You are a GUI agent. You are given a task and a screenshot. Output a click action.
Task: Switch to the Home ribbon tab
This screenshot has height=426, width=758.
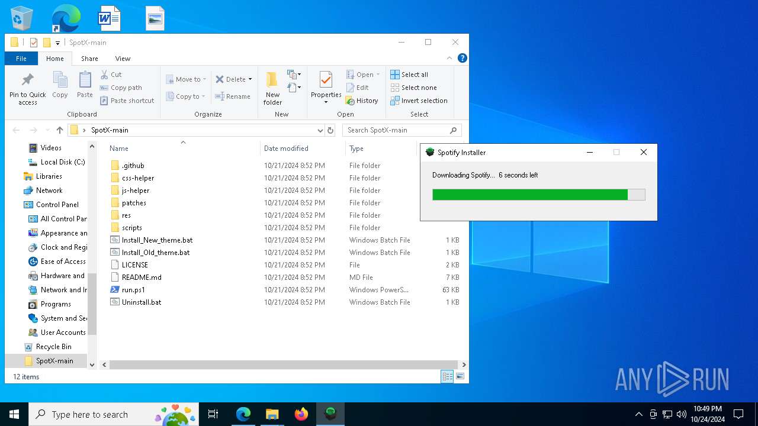point(55,59)
